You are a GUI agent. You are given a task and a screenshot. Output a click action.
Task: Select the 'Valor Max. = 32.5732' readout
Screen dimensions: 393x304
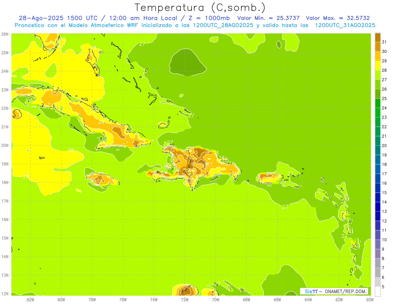(338, 18)
